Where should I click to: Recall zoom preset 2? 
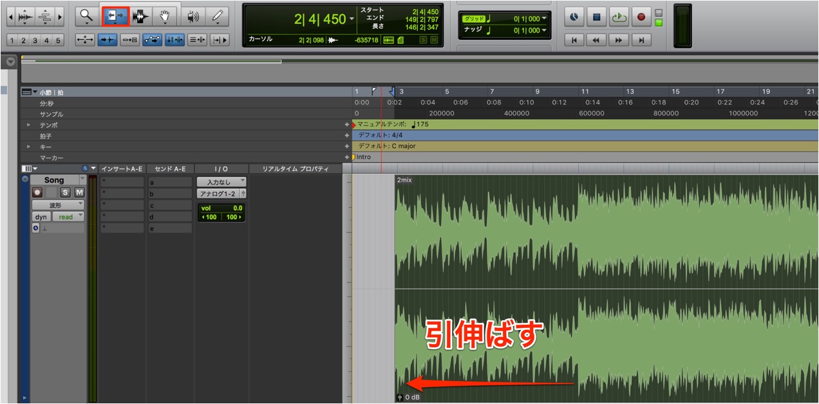click(x=23, y=40)
